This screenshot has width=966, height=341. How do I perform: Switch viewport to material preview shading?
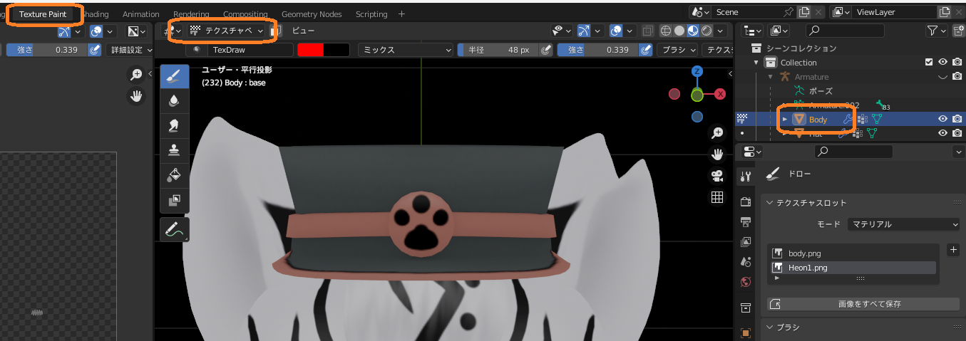click(x=693, y=31)
